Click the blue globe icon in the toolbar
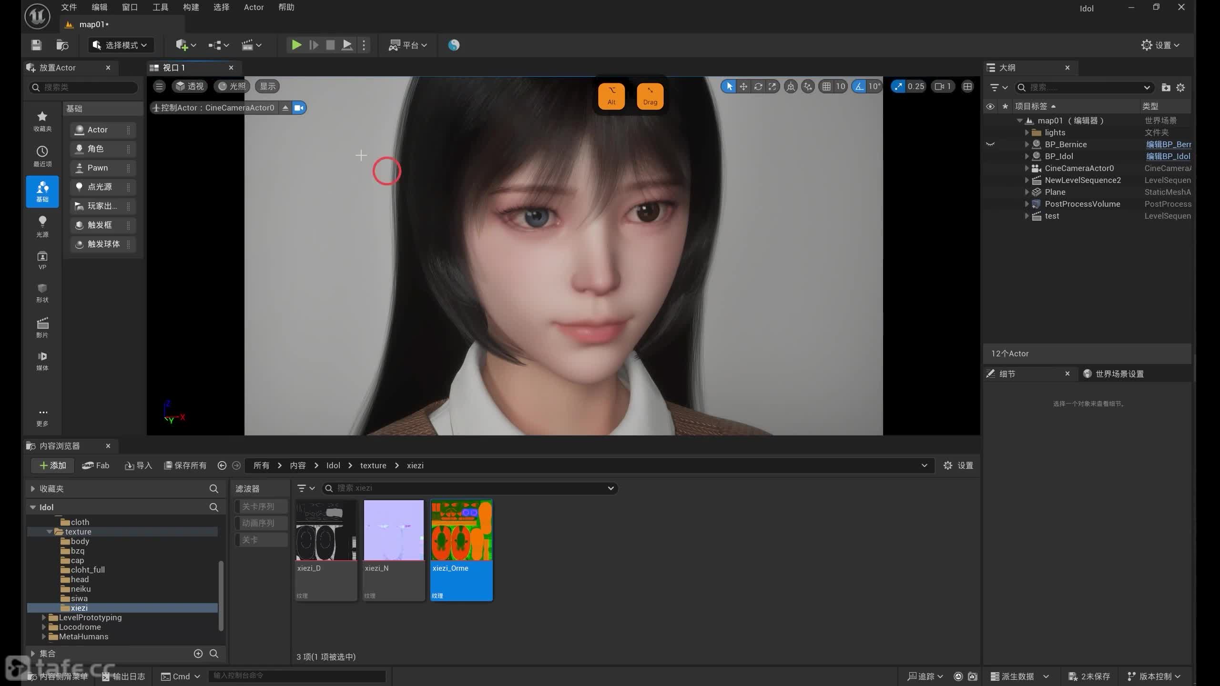The image size is (1220, 686). click(x=454, y=45)
